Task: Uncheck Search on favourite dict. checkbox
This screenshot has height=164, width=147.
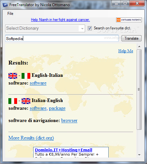Action: 90,28
